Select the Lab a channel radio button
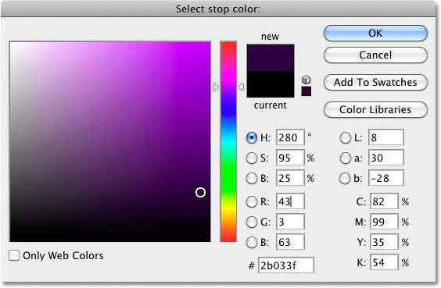The image size is (441, 288). pos(345,158)
